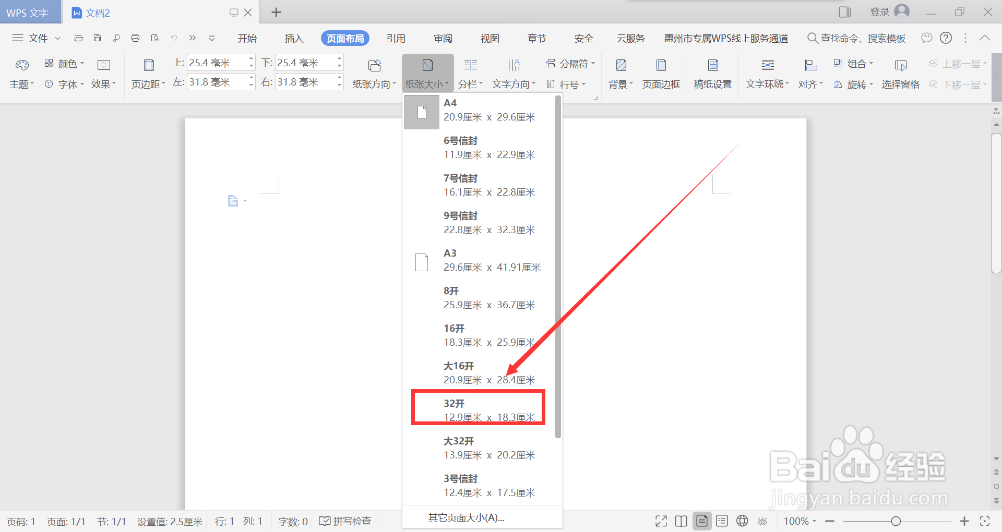Image resolution: width=1002 pixels, height=532 pixels.
Task: Select the 3号信封 paper size
Action: tap(479, 486)
